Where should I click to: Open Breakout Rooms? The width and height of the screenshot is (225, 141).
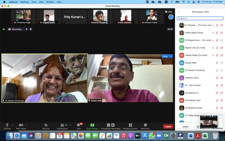pos(130,125)
